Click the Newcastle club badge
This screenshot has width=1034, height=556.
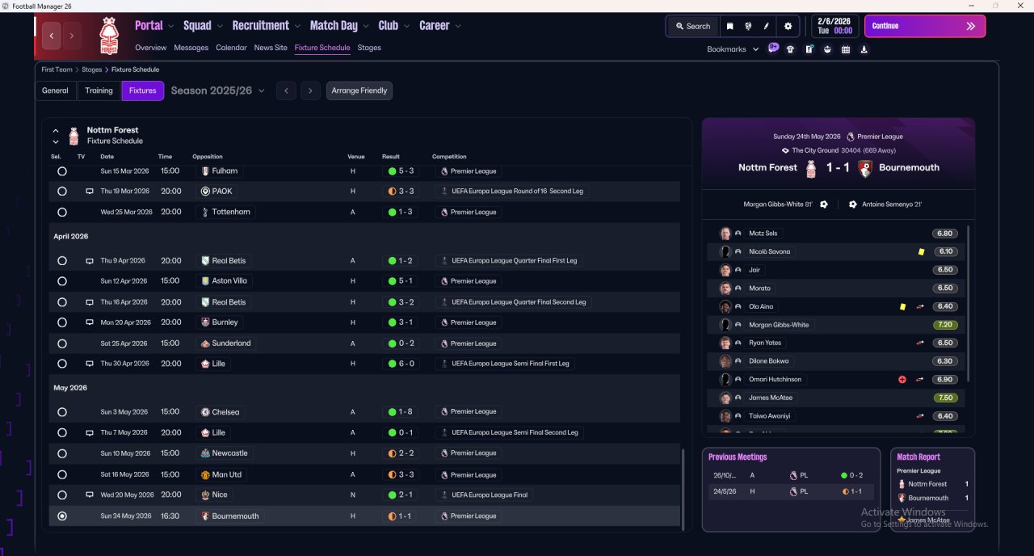coord(205,453)
